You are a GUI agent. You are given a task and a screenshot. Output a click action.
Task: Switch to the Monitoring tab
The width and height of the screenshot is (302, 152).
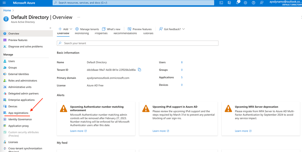(82, 33)
